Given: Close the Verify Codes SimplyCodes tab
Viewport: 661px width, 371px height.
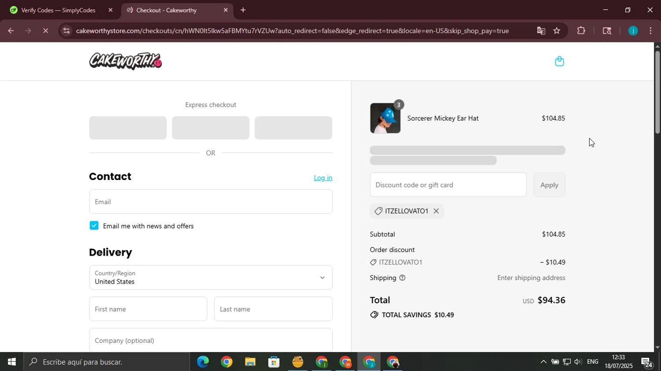Looking at the screenshot, I should (111, 10).
